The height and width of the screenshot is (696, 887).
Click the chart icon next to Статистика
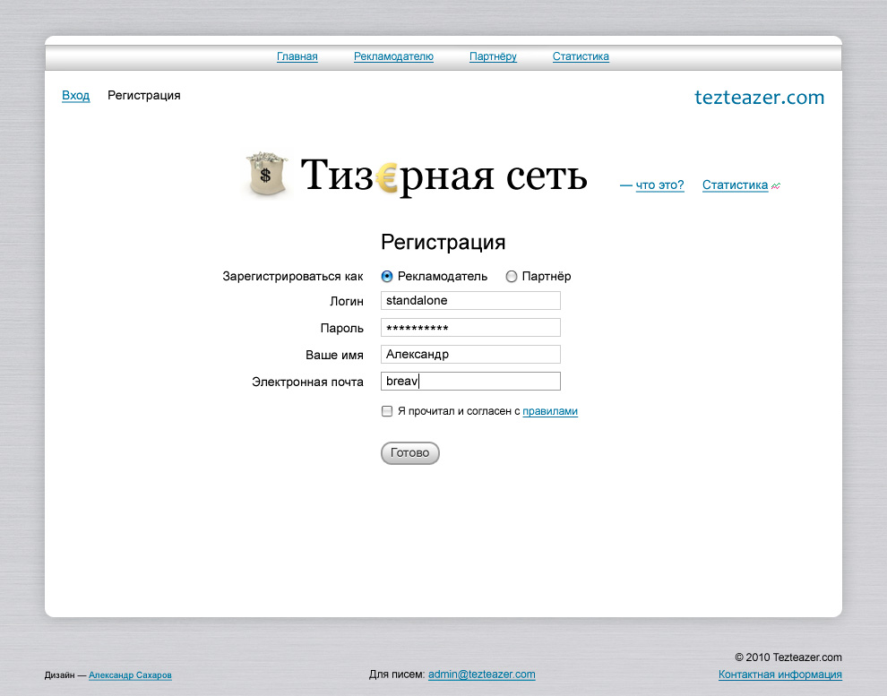[x=774, y=185]
